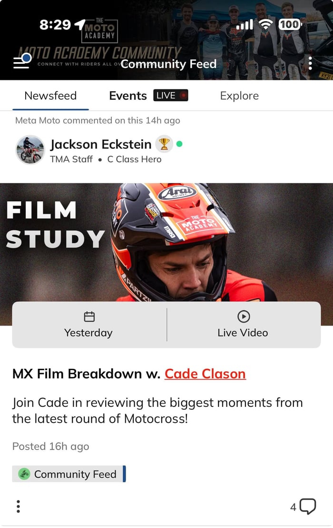The width and height of the screenshot is (333, 528).
Task: Tap the LIVE badge beside Events
Action: [x=171, y=96]
